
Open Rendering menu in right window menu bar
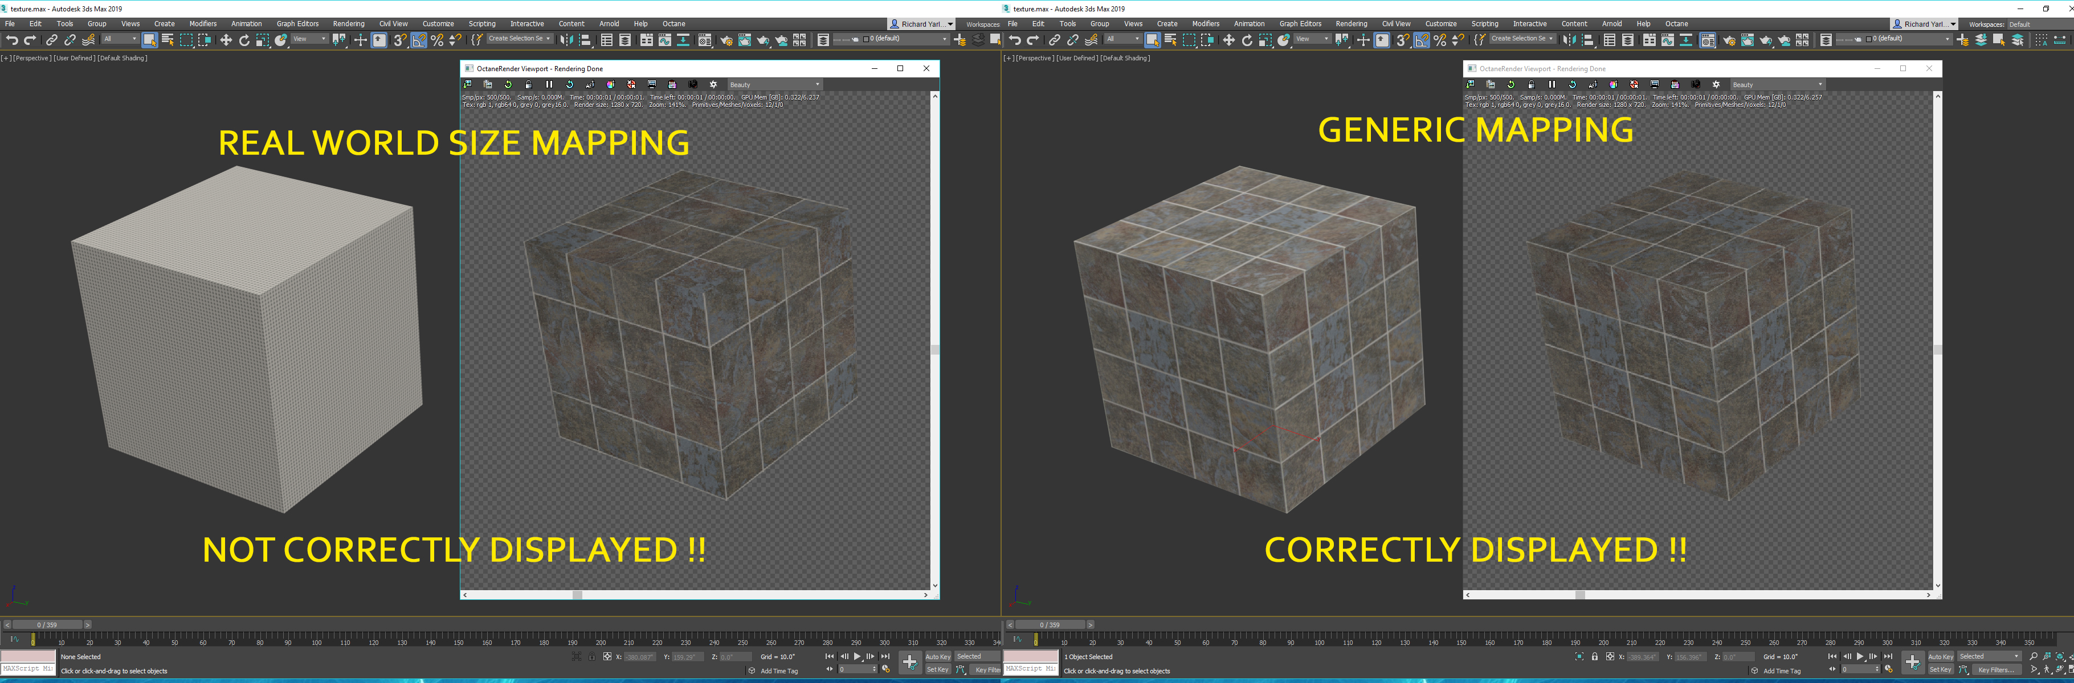click(1351, 23)
